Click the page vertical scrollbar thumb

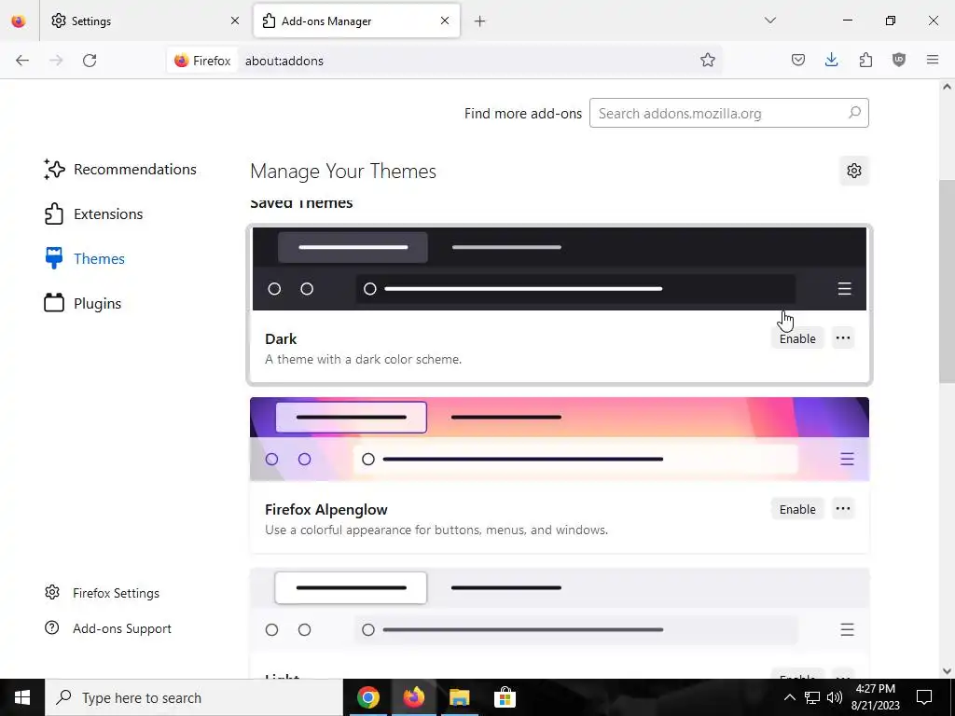point(947,282)
